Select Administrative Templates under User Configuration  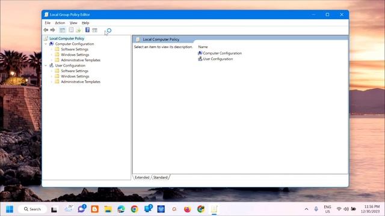click(81, 82)
